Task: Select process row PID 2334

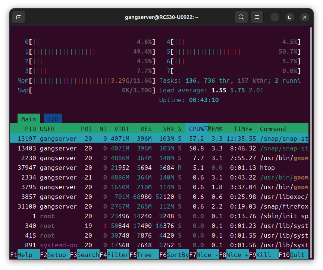Action: click(159, 177)
